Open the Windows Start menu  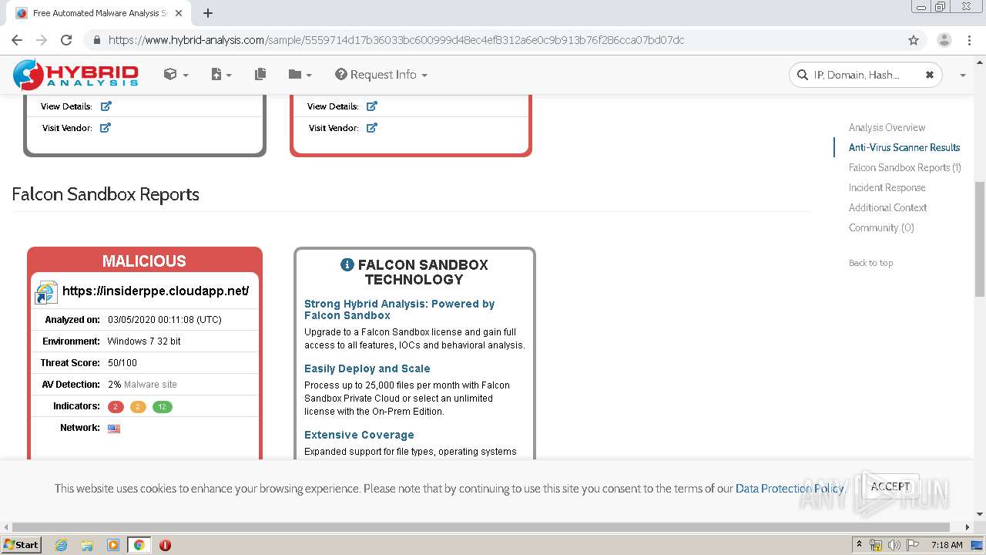(22, 545)
